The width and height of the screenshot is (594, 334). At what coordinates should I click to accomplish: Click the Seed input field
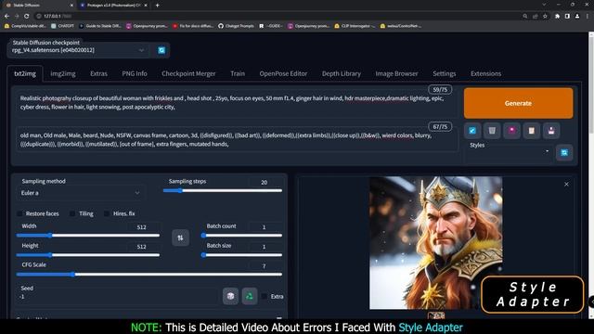point(118,297)
